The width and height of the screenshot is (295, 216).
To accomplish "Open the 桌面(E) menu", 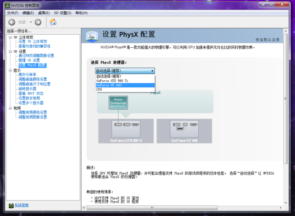I will [x=44, y=13].
